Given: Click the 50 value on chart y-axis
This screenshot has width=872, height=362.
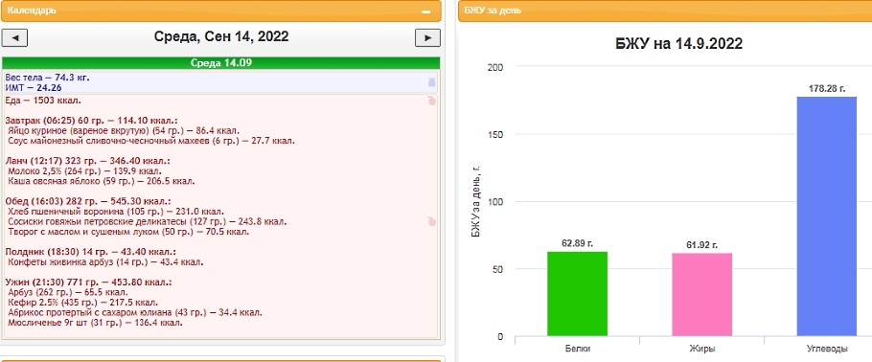Looking at the screenshot, I should (498, 269).
